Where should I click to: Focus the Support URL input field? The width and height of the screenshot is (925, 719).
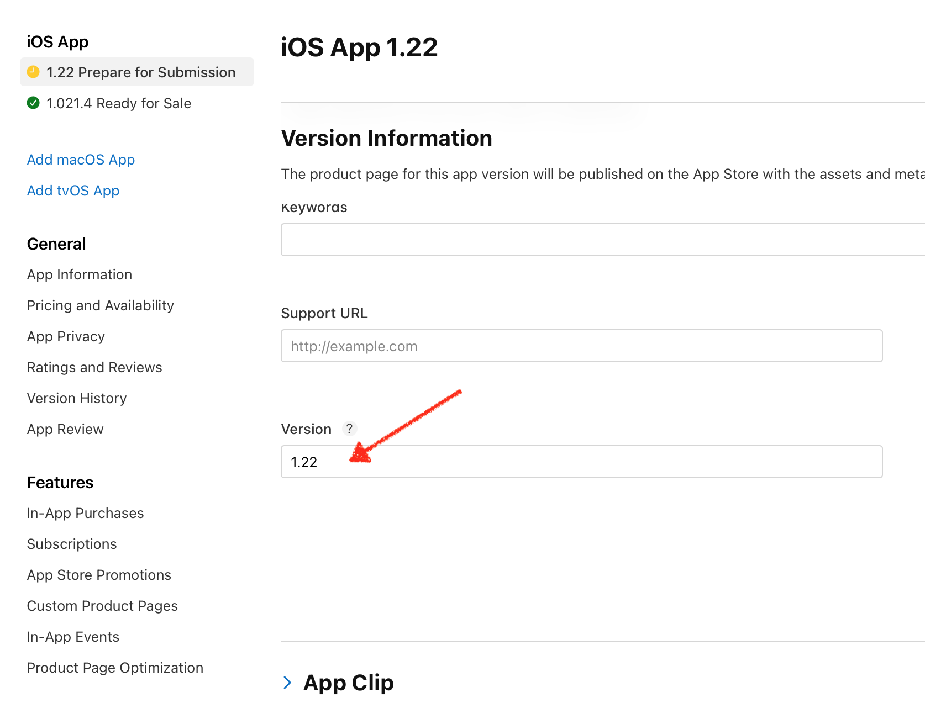tap(581, 346)
